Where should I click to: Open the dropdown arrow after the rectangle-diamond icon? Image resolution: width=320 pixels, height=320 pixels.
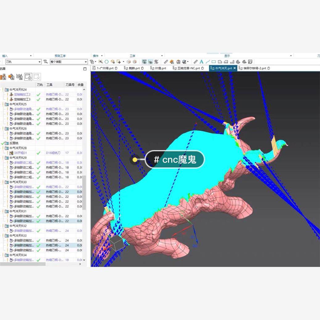coord(123,62)
